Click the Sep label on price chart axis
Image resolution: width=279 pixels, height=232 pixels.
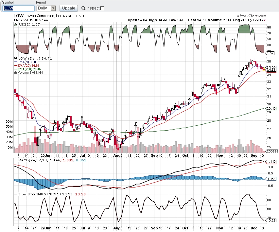(154, 155)
